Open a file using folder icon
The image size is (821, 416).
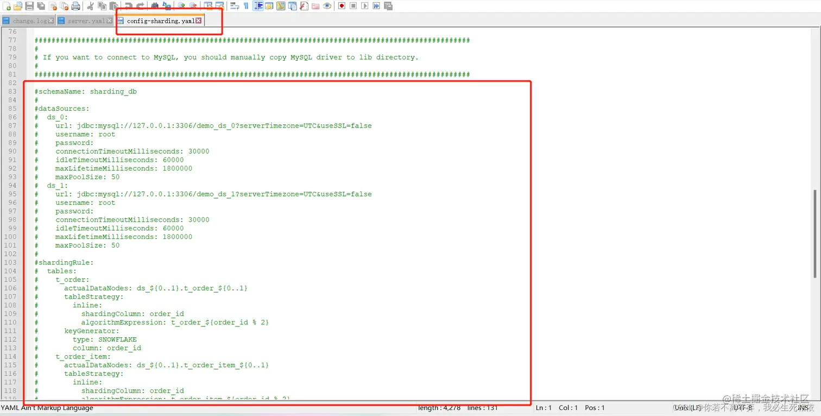click(x=18, y=6)
